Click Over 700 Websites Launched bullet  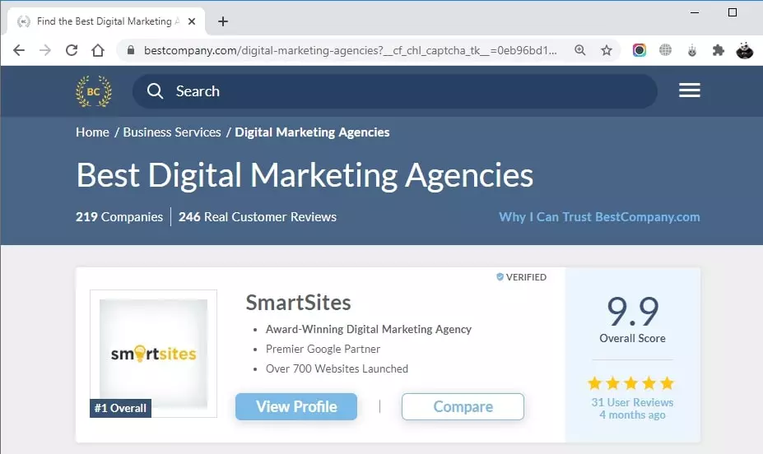(337, 369)
